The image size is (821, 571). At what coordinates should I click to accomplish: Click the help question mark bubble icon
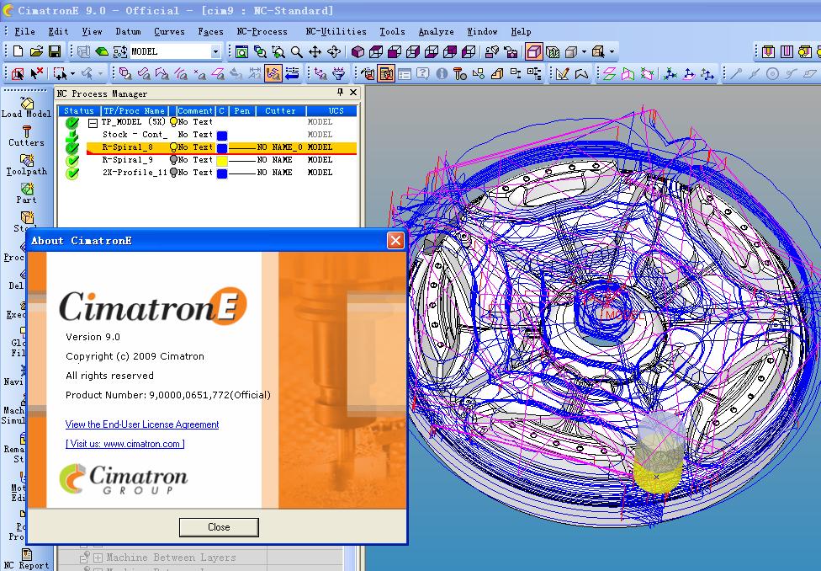click(422, 73)
